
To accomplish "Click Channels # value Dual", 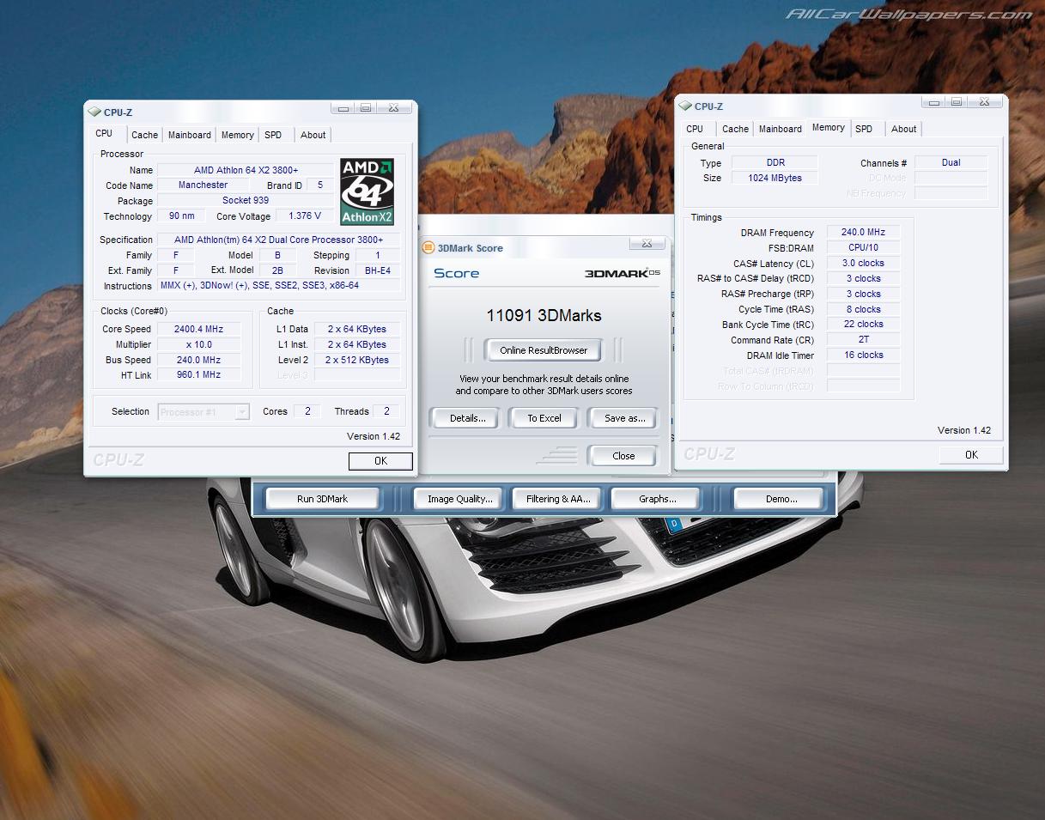I will (951, 162).
